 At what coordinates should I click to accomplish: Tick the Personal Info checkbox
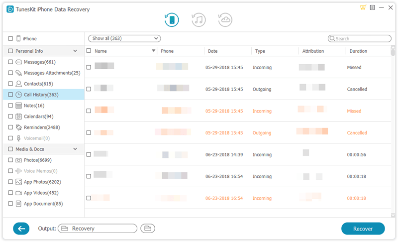tap(10, 51)
